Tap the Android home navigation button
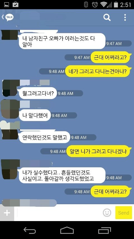Viewport: 134px width, 239px height. pos(67,230)
